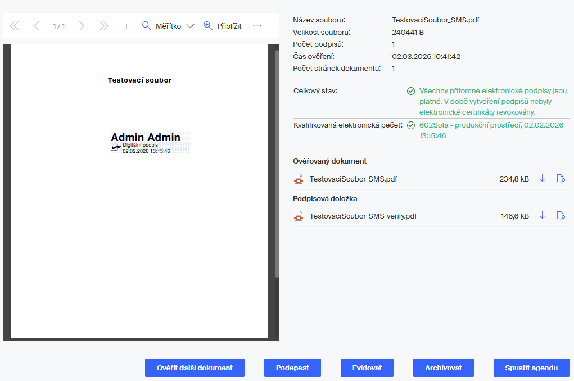Click the page number field 1 / 1

point(59,26)
